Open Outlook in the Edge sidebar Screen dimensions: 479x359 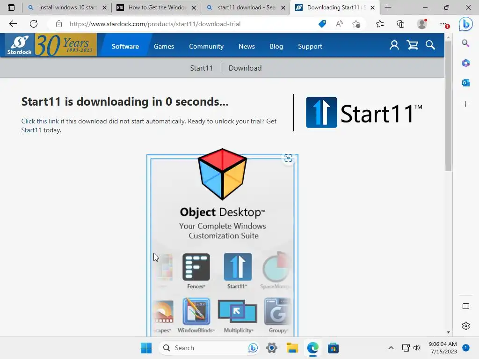tap(465, 83)
